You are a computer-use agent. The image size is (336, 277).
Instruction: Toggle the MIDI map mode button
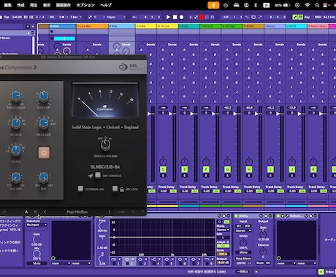pos(318,17)
